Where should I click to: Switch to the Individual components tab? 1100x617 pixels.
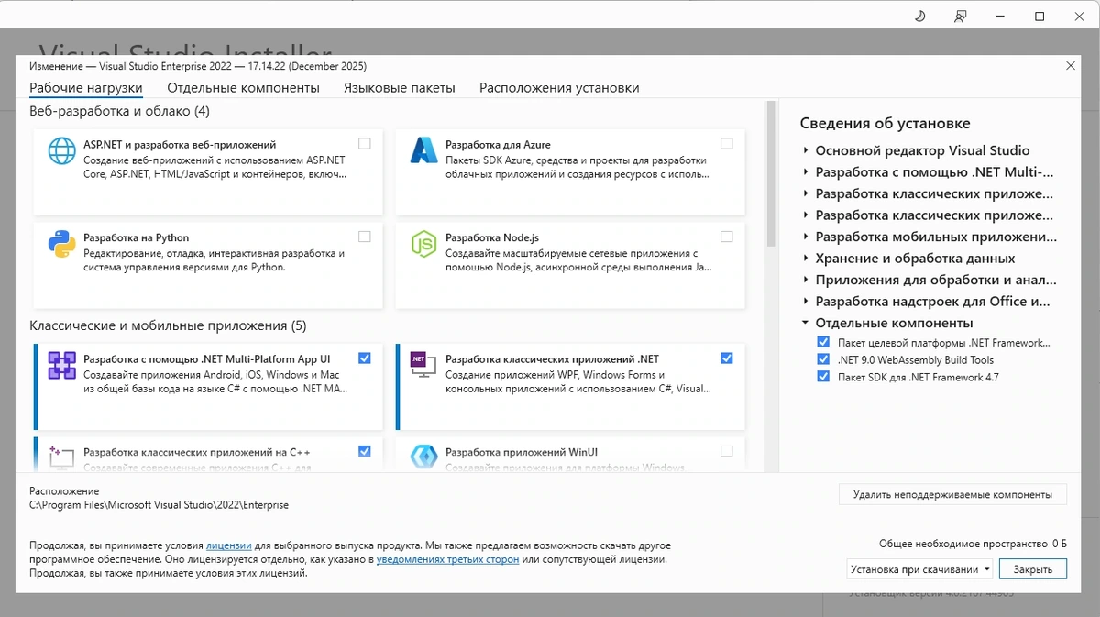(243, 88)
